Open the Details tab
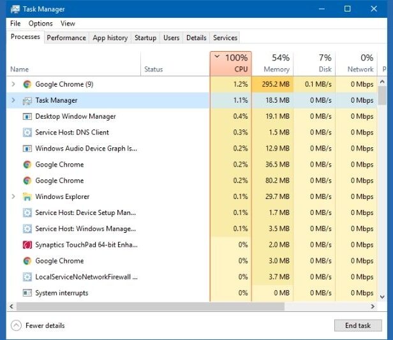 pos(196,38)
